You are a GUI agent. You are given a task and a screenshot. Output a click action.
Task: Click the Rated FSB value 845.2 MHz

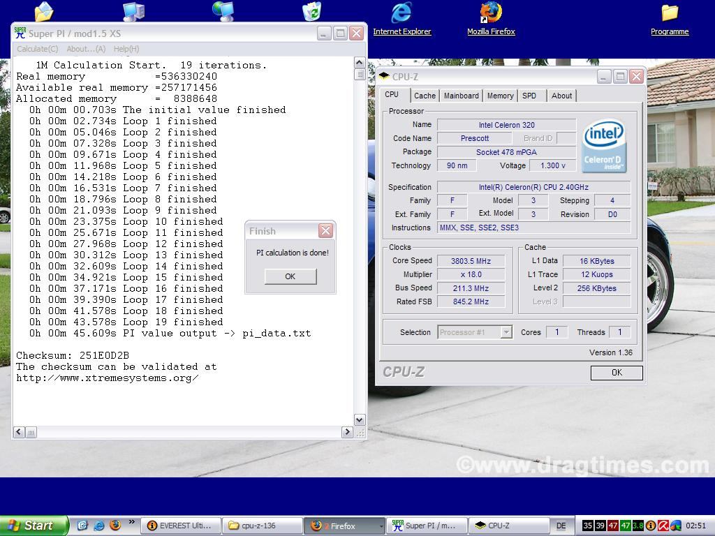point(471,301)
